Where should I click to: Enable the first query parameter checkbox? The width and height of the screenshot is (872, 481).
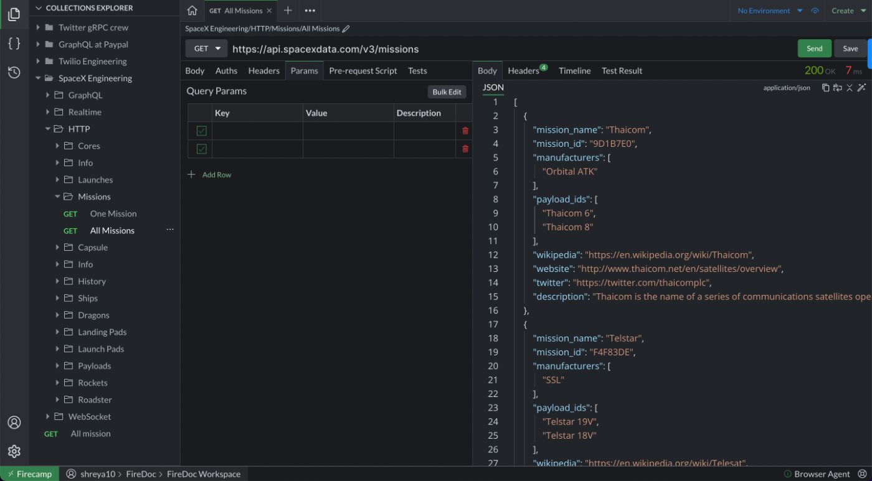(201, 131)
